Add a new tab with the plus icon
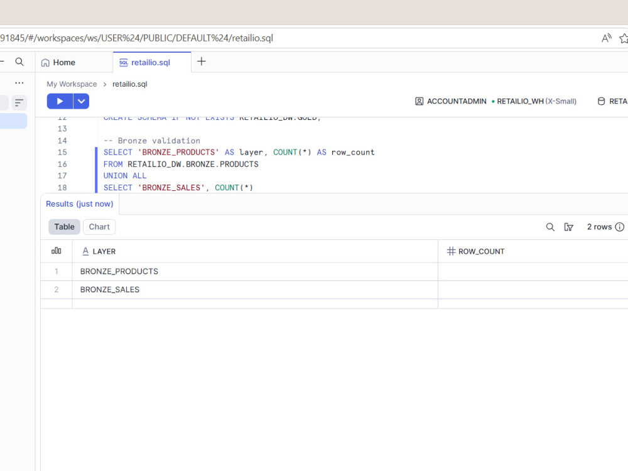628x471 pixels. click(202, 62)
